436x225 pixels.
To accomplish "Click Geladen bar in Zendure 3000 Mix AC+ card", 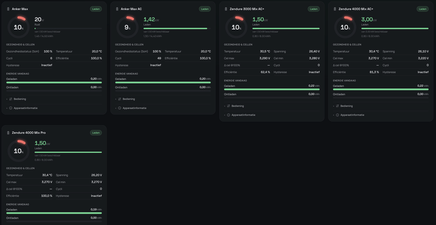I will [271, 89].
